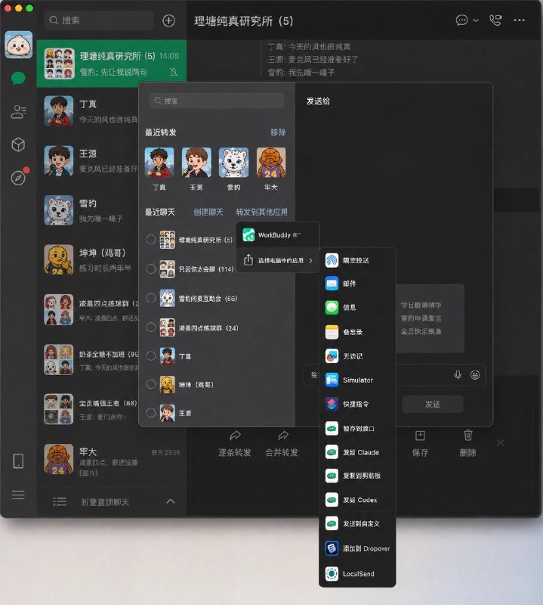Choose WorkBuddy in the forward-to-app menu

[x=278, y=234]
